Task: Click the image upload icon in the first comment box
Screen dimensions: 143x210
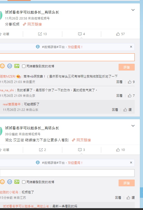Action: click(x=17, y=66)
